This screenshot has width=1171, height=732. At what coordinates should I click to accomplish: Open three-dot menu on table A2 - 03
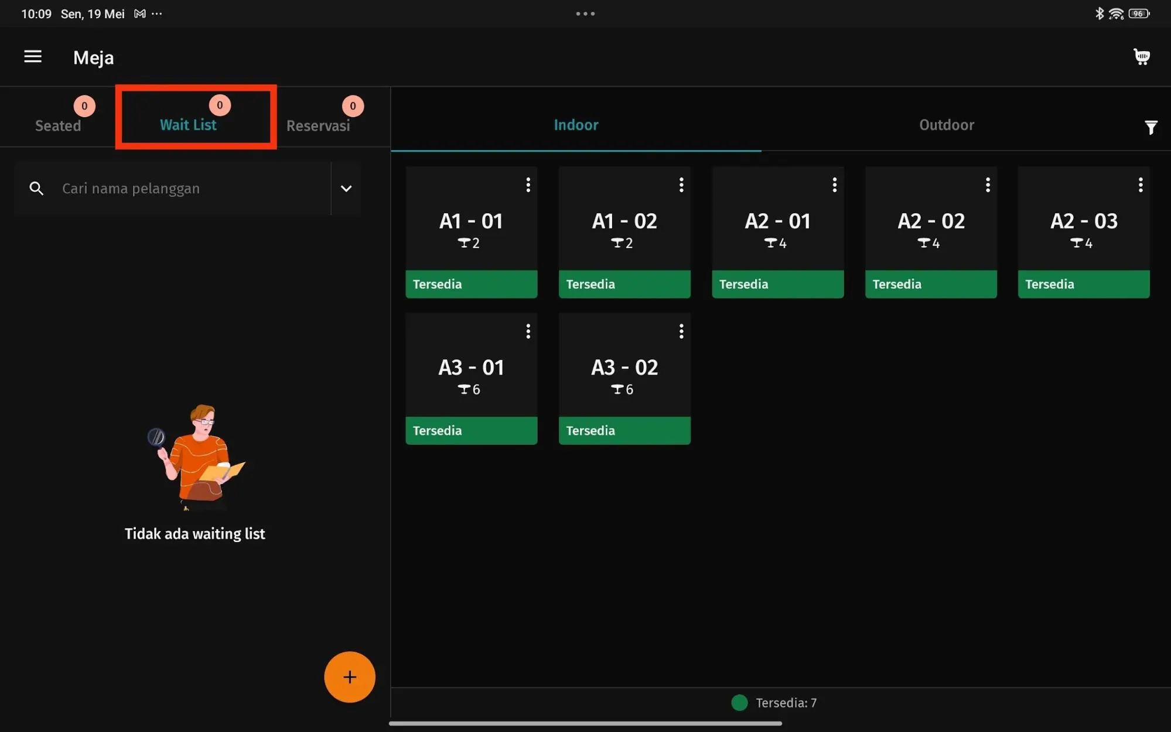[1141, 185]
